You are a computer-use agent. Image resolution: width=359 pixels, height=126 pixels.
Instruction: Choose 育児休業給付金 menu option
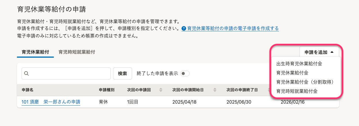click(292, 73)
